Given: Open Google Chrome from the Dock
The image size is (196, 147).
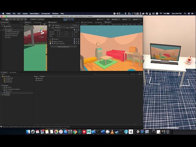Looking at the screenshot, I should tap(75, 131).
